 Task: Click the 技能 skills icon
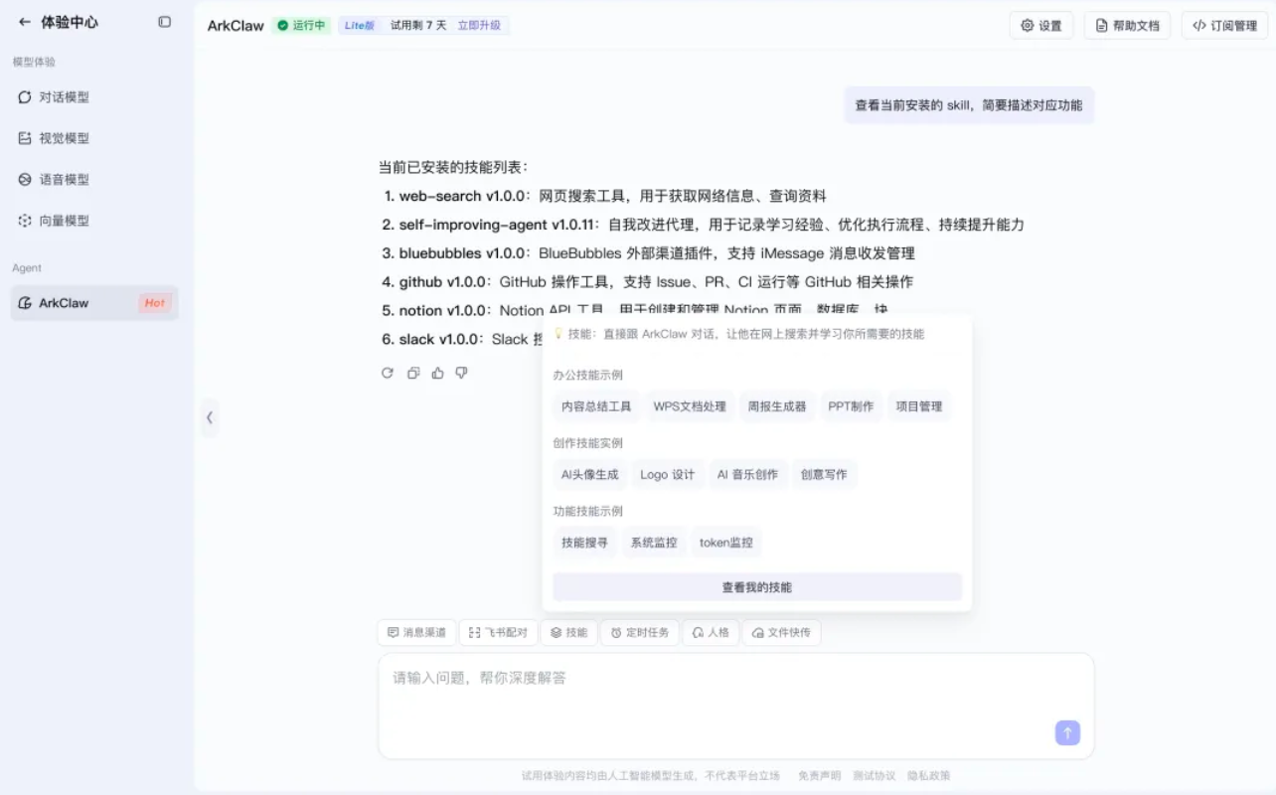click(569, 632)
